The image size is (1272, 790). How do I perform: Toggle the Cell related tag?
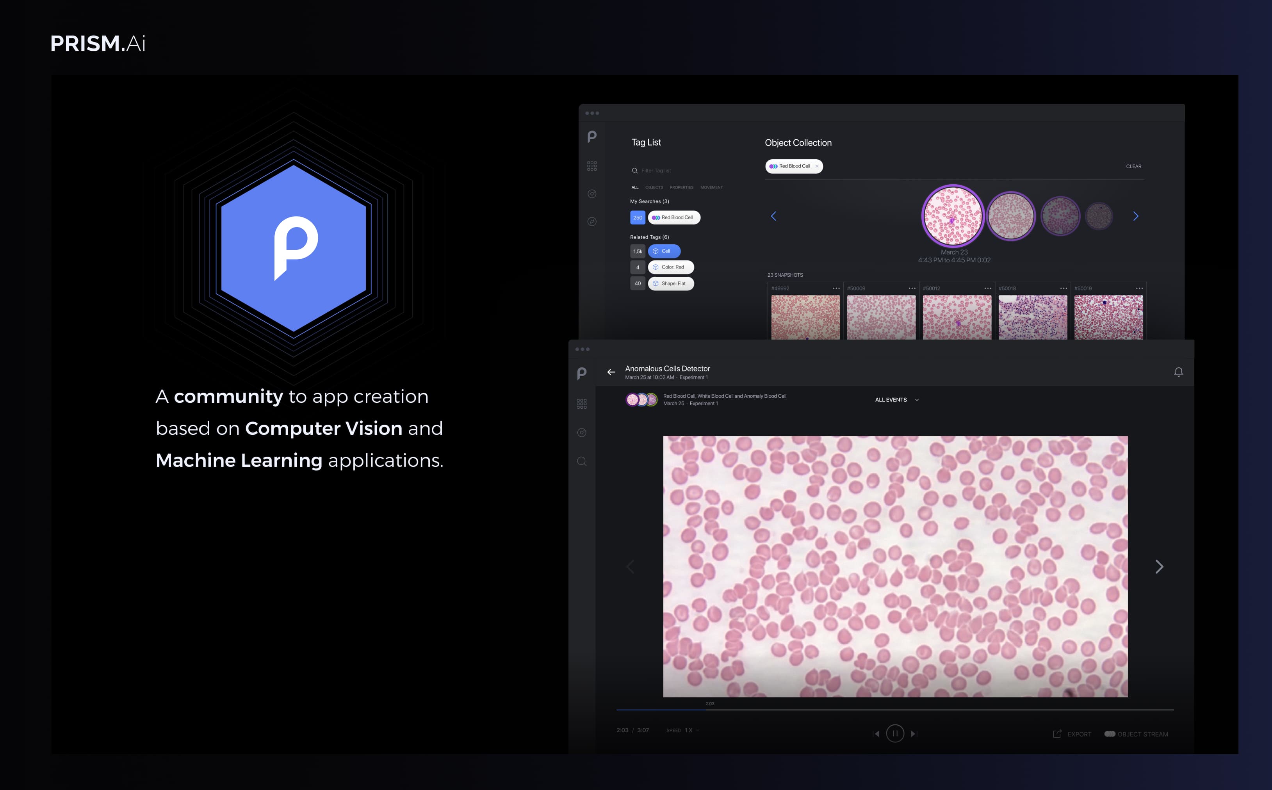[664, 251]
